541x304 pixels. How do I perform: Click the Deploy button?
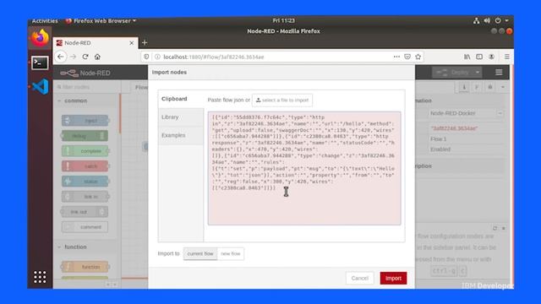[452, 73]
